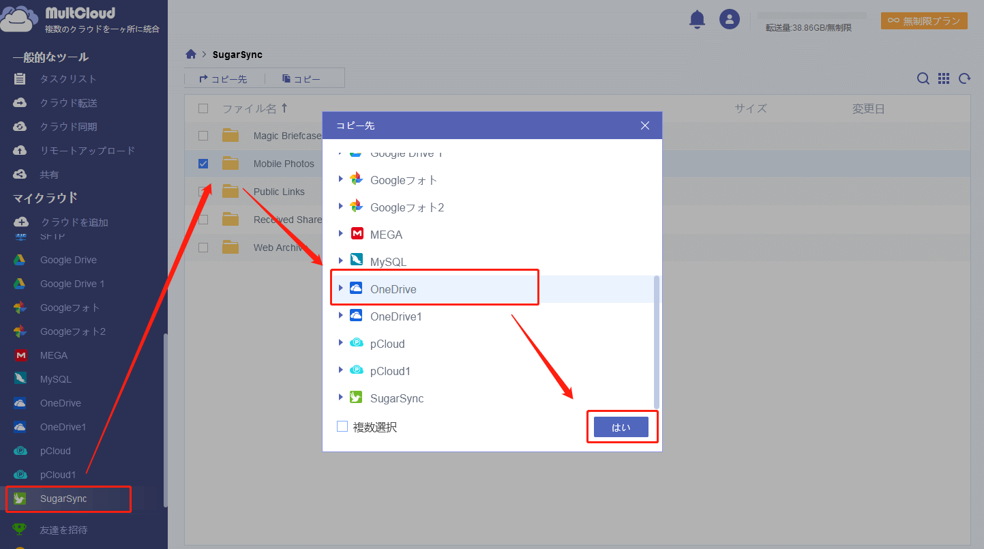Expand the Googleフォト2 tree node
This screenshot has width=984, height=549.
341,207
